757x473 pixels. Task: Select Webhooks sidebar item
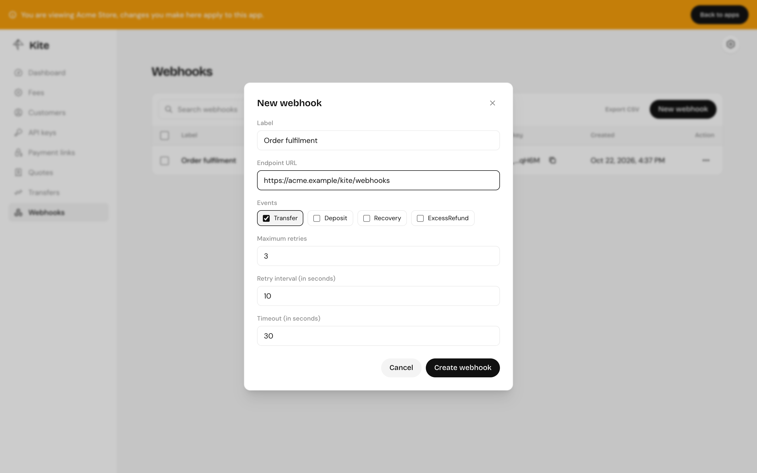point(59,212)
